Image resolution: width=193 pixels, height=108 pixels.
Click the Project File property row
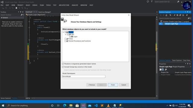(175, 72)
